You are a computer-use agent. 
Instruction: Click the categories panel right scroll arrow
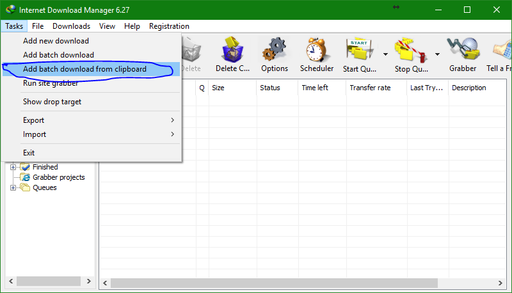click(88, 281)
